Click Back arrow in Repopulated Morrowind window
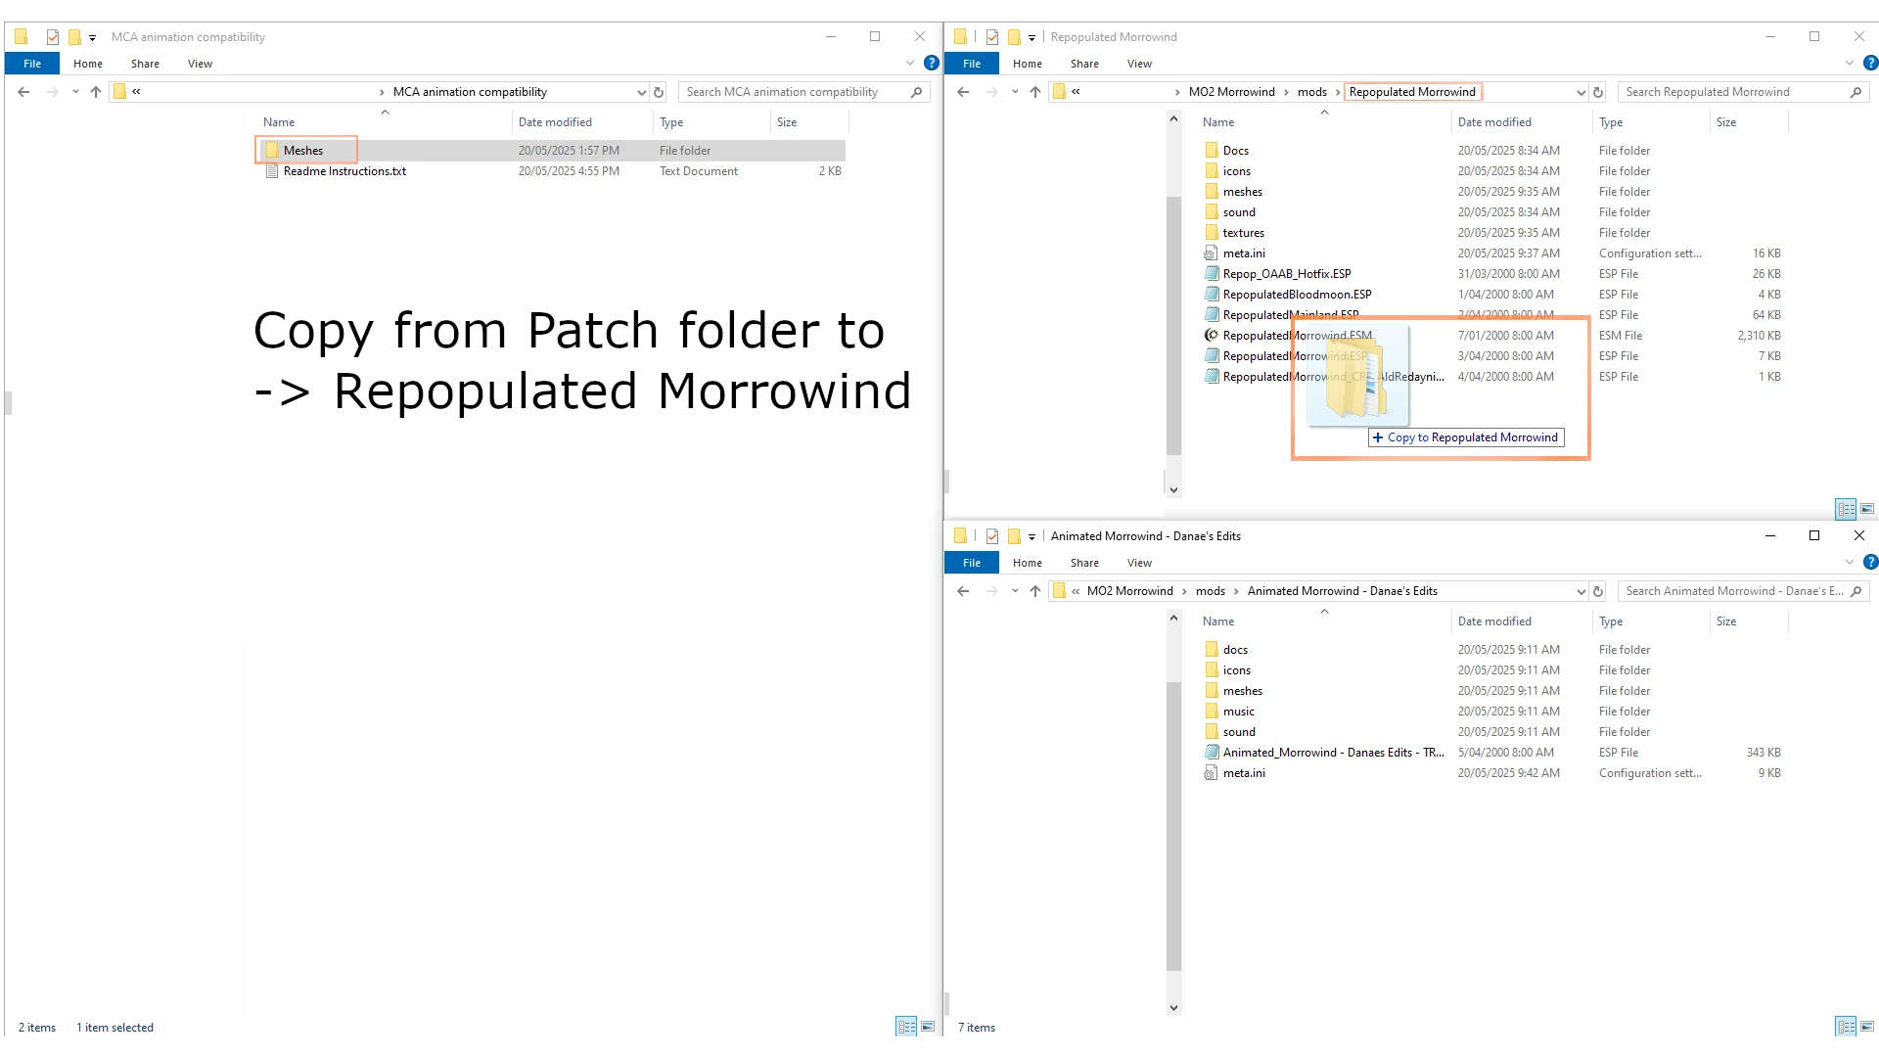1879x1057 pixels. [x=964, y=92]
